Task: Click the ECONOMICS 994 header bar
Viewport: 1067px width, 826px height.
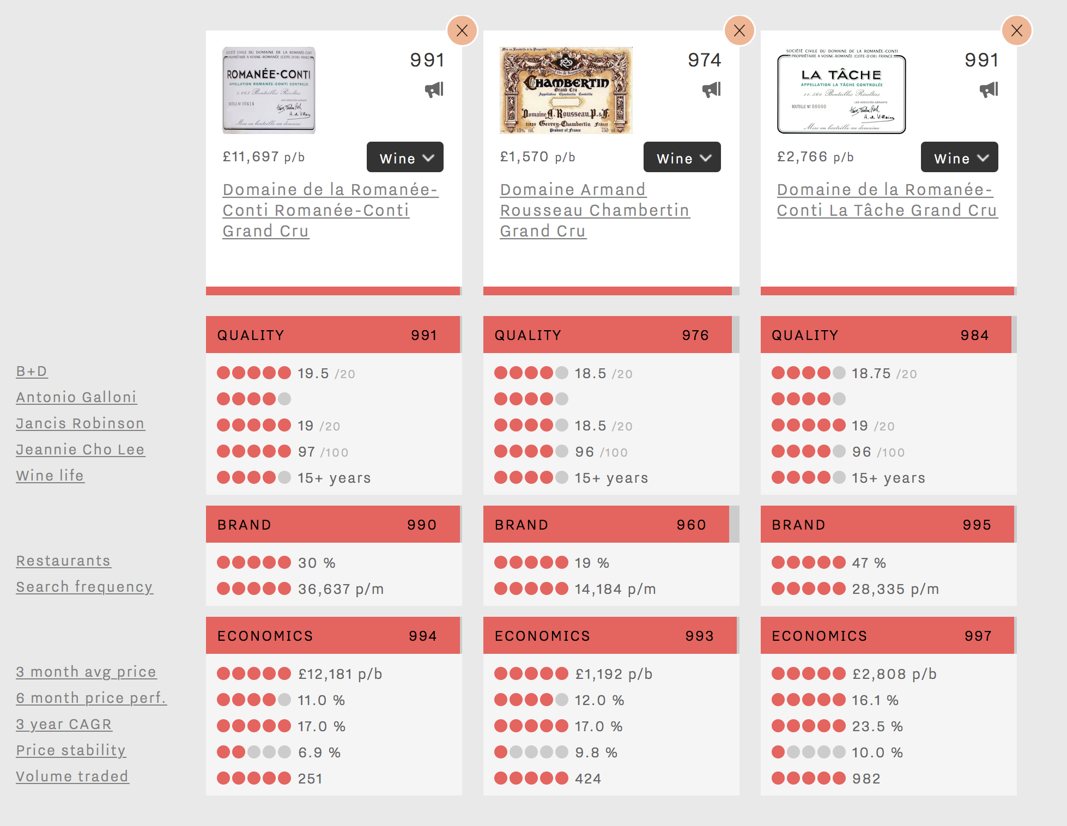Action: point(334,635)
